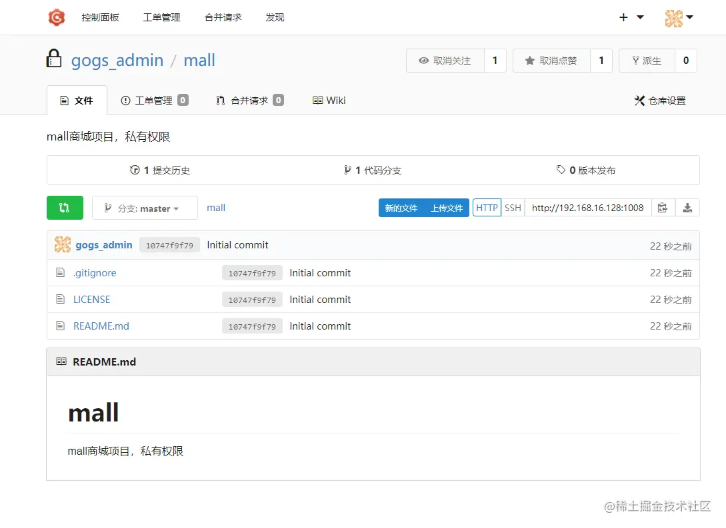Open gogs_admin owner link in title
Viewport: 726px width, 528px height.
tap(117, 60)
